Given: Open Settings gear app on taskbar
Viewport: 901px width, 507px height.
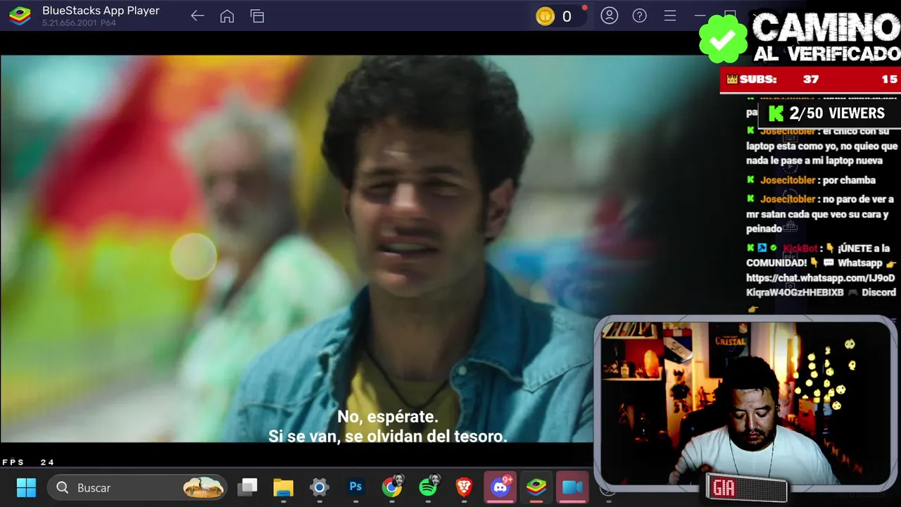Looking at the screenshot, I should tap(320, 487).
